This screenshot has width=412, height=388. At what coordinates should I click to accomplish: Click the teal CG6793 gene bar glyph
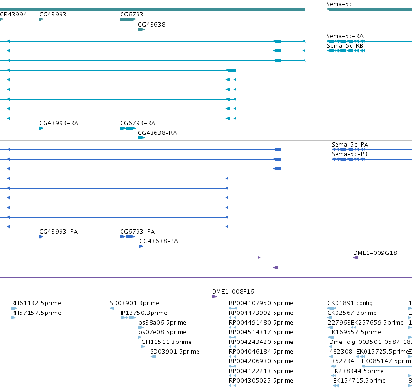point(128,19)
